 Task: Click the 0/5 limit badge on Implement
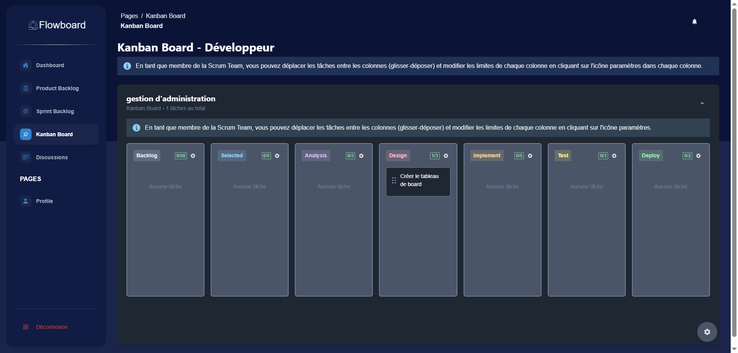(519, 156)
